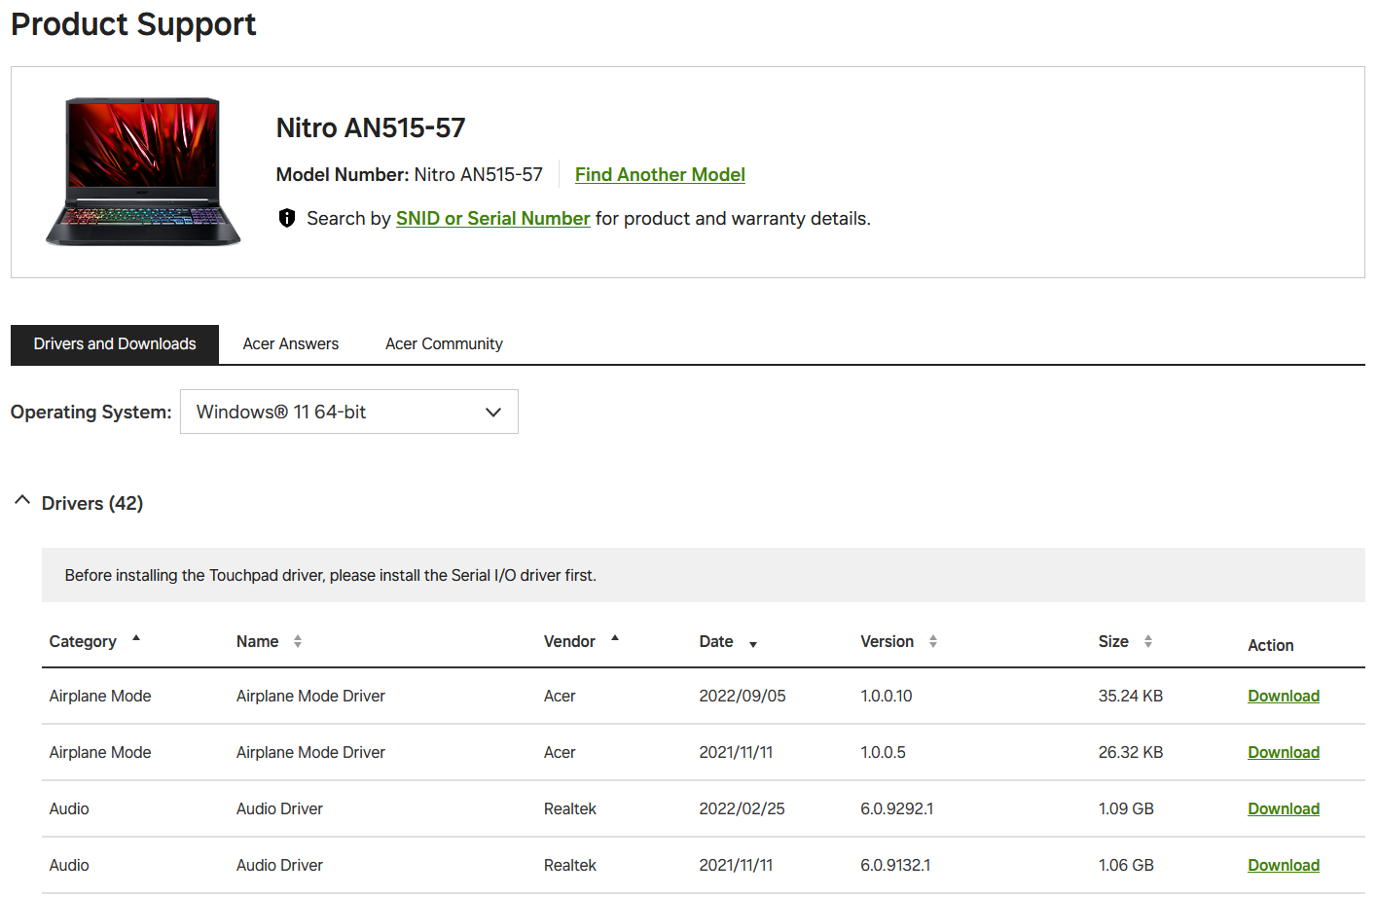1377x897 pixels.
Task: Open the Acer Community tab
Action: (444, 344)
